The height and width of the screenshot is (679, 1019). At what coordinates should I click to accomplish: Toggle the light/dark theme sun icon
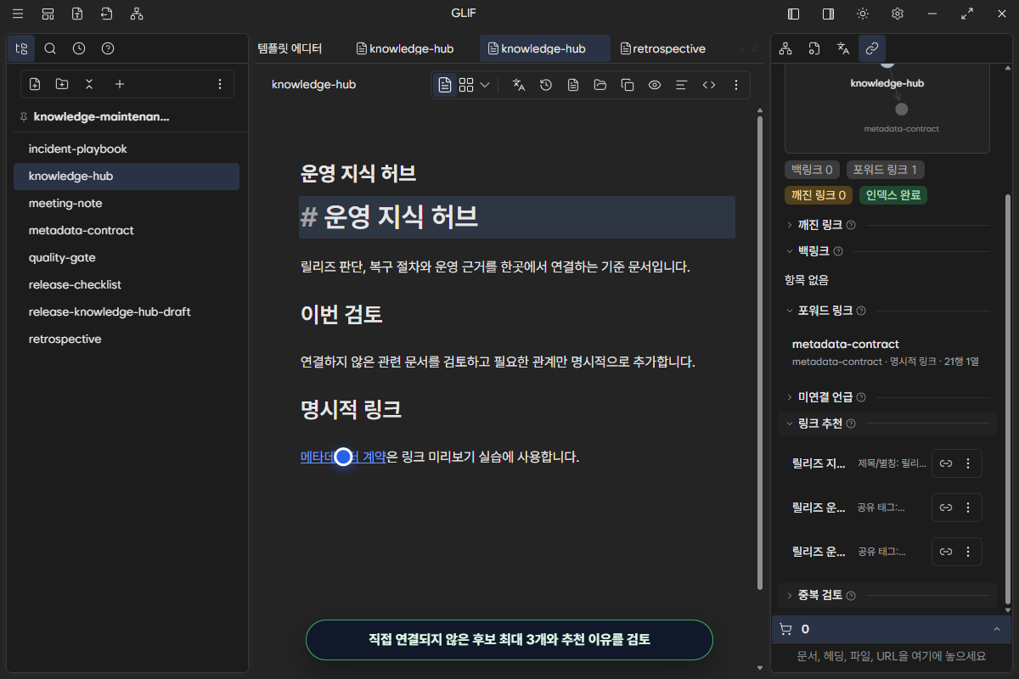click(x=863, y=14)
